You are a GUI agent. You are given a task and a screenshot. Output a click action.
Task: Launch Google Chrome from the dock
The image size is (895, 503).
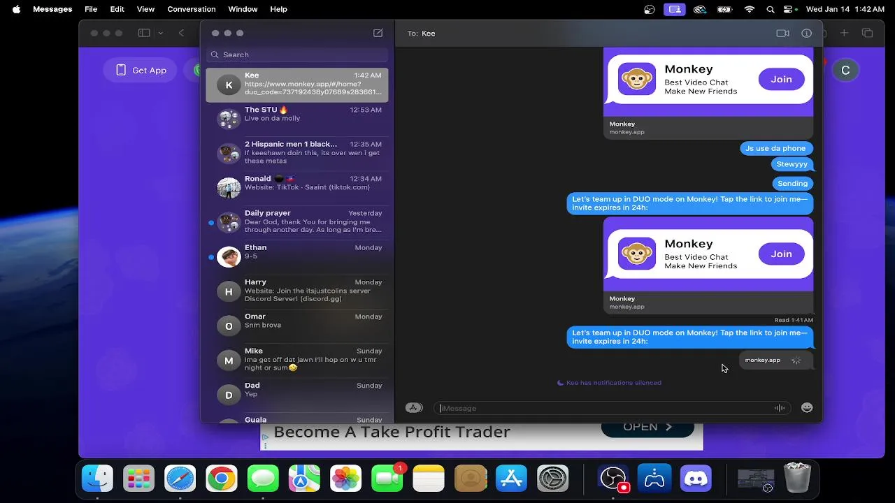[x=221, y=479]
